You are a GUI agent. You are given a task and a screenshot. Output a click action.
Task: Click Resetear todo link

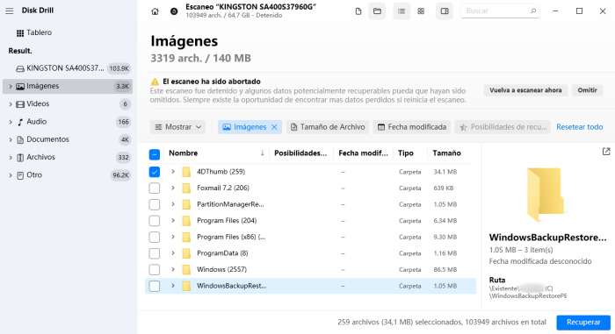[579, 127]
